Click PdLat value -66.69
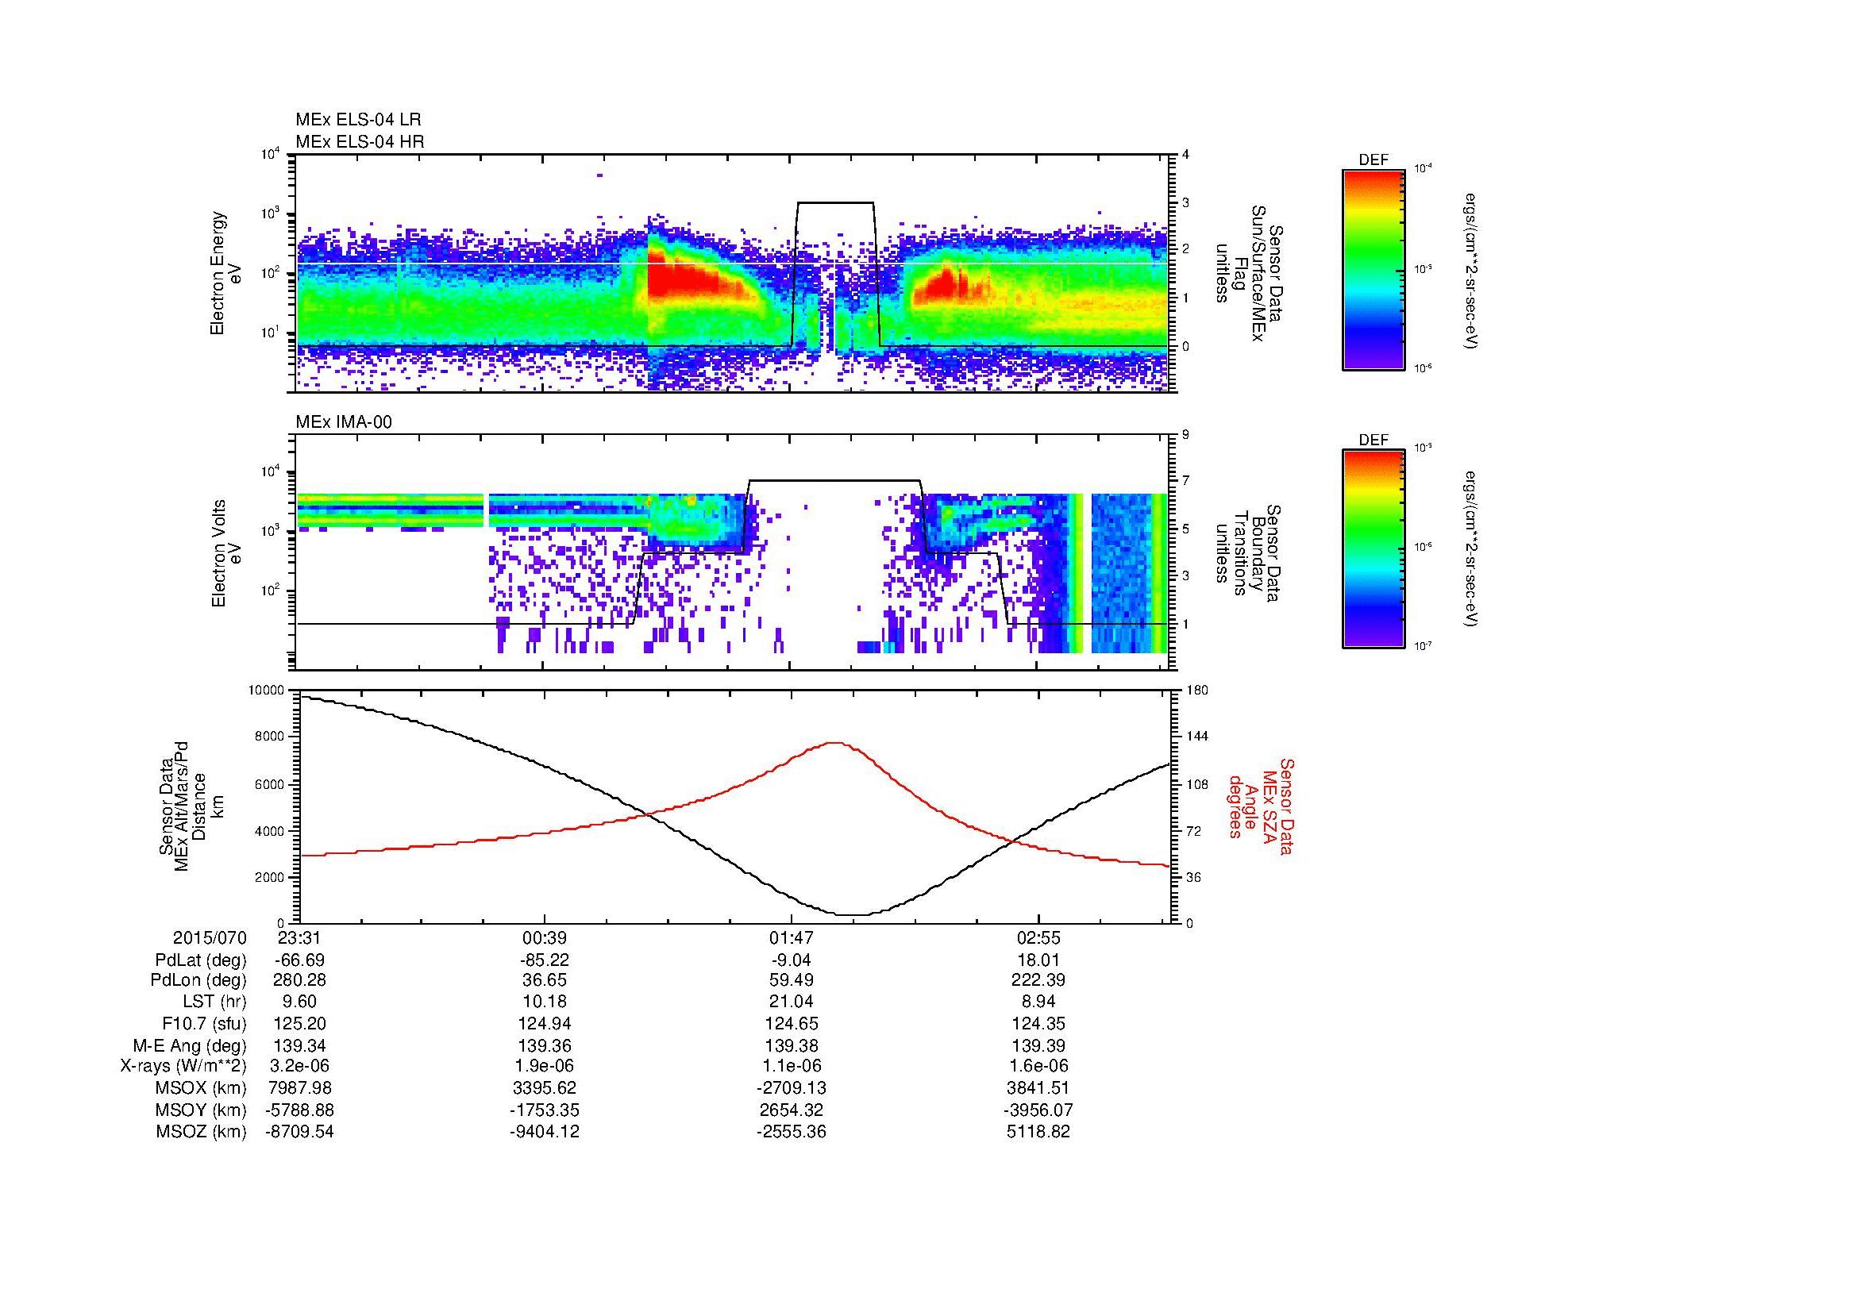Image resolution: width=1857 pixels, height=1312 pixels. coord(299,960)
